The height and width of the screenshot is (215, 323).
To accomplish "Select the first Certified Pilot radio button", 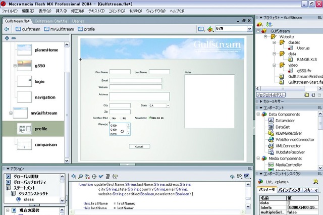I will (111, 118).
